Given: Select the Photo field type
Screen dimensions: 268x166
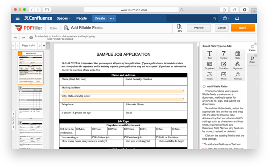Looking at the screenshot, I should 223,75.
